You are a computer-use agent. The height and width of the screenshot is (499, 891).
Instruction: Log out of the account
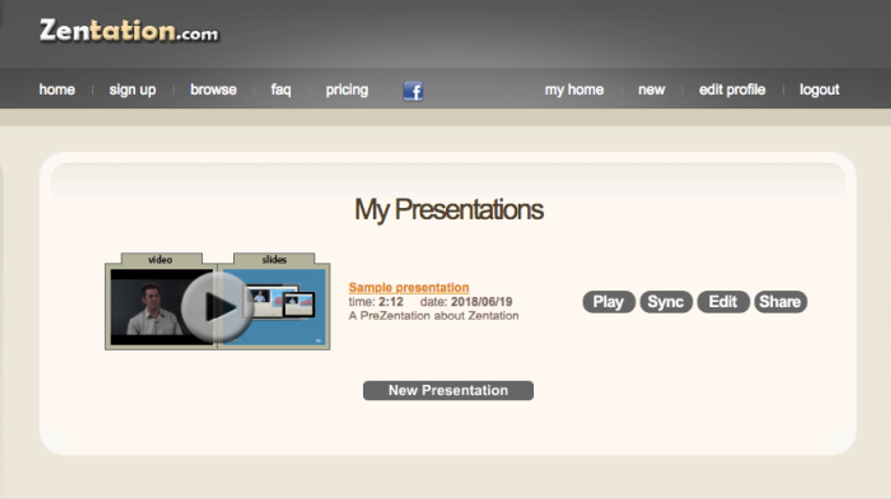[x=819, y=89]
